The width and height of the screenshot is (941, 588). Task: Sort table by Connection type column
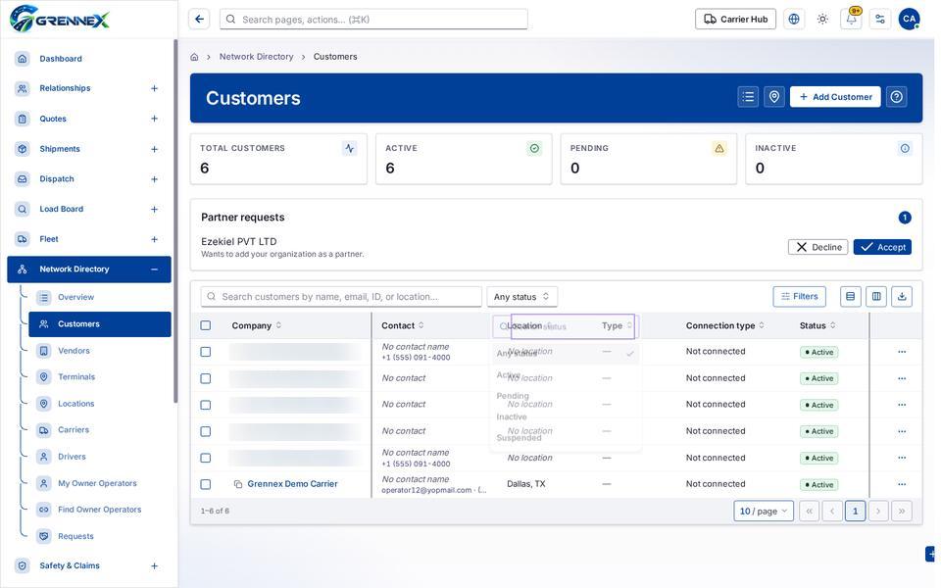point(725,325)
